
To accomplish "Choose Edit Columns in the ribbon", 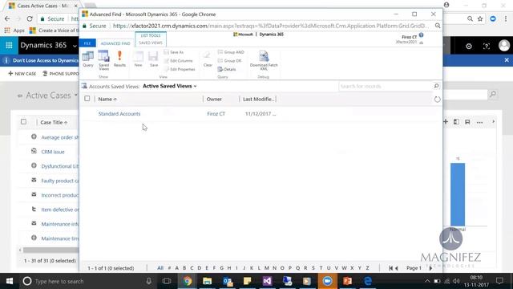I will pyautogui.click(x=178, y=61).
